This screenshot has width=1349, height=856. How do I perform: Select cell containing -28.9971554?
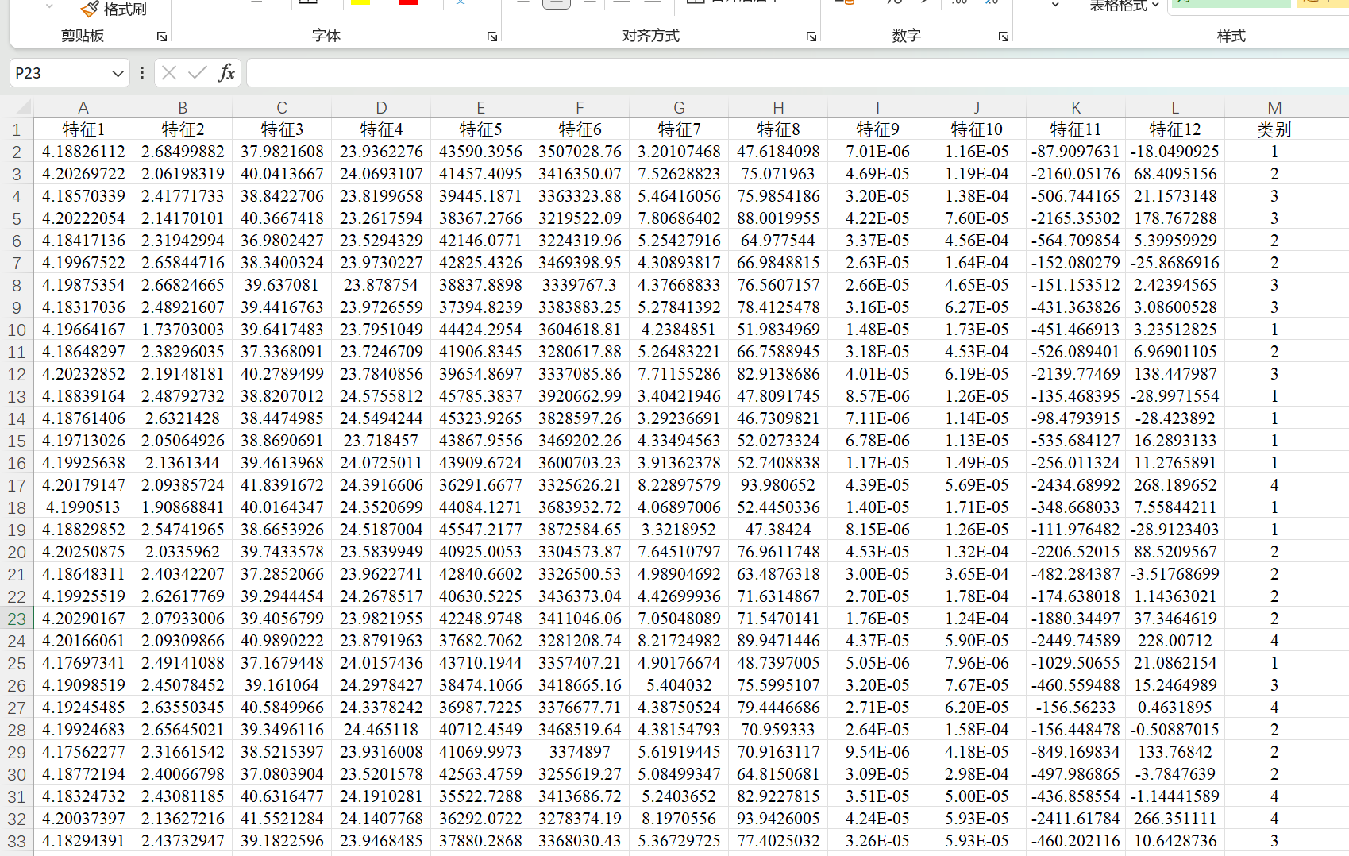coord(1175,396)
